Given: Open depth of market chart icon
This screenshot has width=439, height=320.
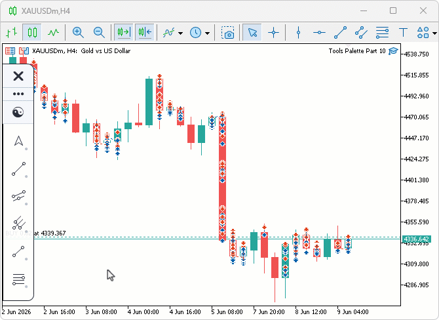Looking at the screenshot, I should tap(24, 50).
